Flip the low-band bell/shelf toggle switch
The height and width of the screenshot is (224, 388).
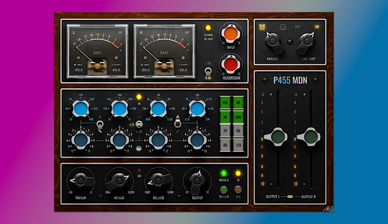tap(100, 124)
